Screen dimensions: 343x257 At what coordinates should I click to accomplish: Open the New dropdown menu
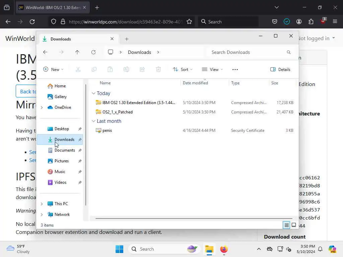click(53, 70)
